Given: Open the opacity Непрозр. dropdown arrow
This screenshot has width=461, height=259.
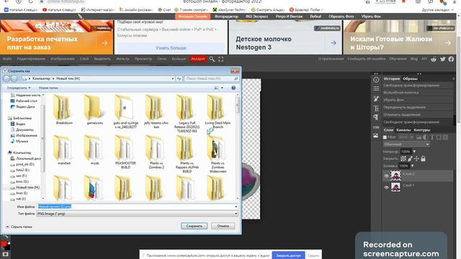Looking at the screenshot, I should click(x=414, y=152).
